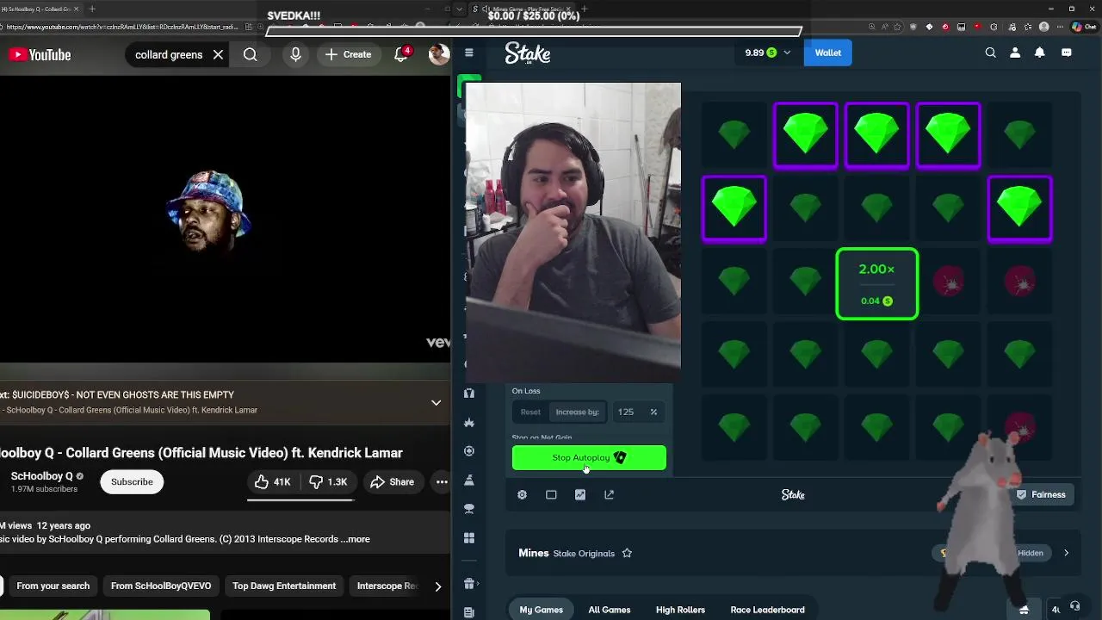Screen dimensions: 1102x620
Task: Open the Edge settings and more menu
Action: 1062,27
